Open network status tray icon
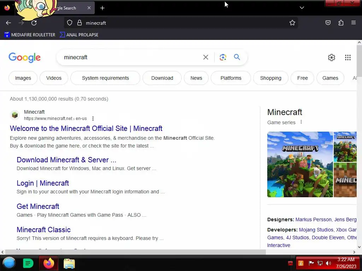The image size is (362, 271). 320,263
